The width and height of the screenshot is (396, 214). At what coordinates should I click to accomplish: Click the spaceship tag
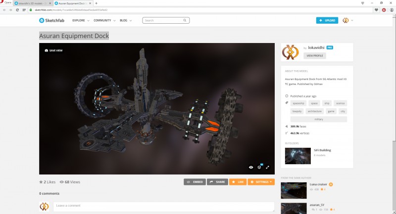click(298, 103)
